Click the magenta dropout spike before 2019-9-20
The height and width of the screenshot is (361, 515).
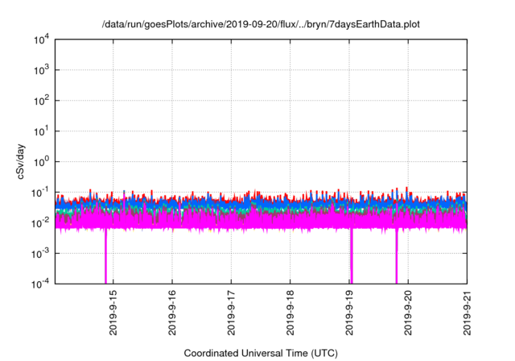(x=397, y=255)
